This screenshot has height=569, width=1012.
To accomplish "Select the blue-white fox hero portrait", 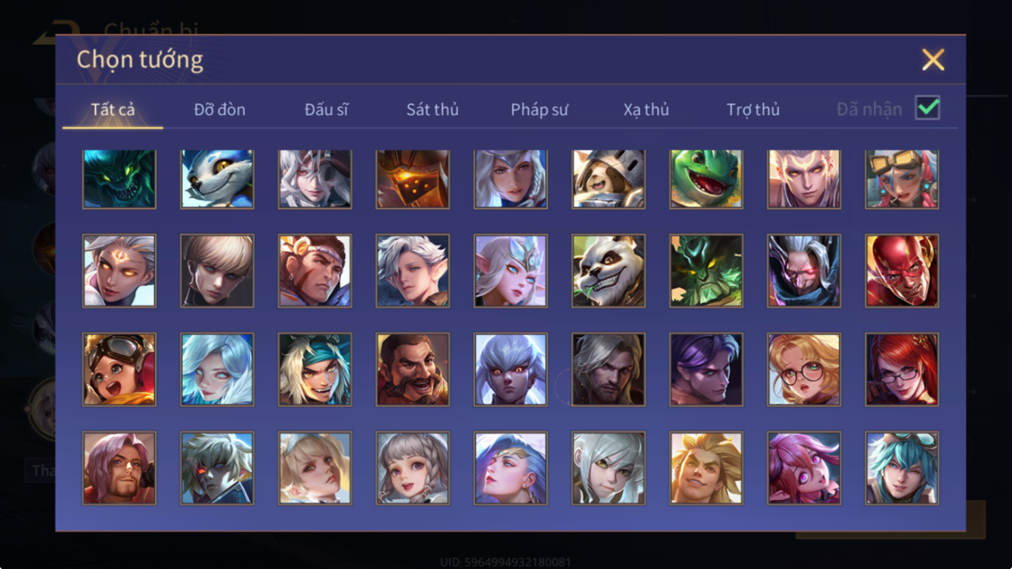I will coord(217,179).
